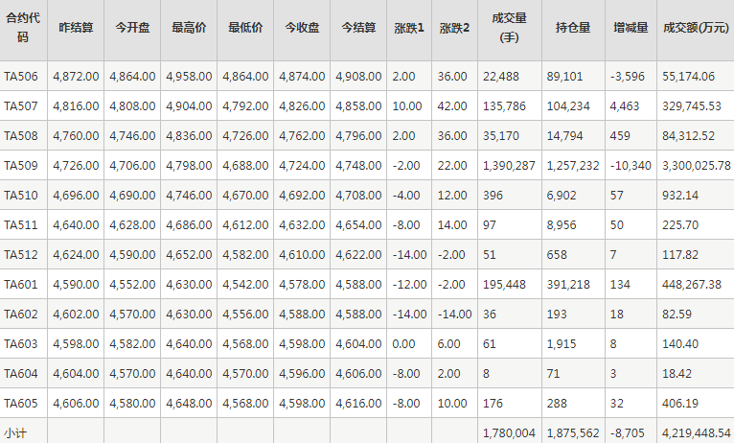734x443 pixels.
Task: Select TA507 turnover 329,745.53
Action: pyautogui.click(x=692, y=106)
